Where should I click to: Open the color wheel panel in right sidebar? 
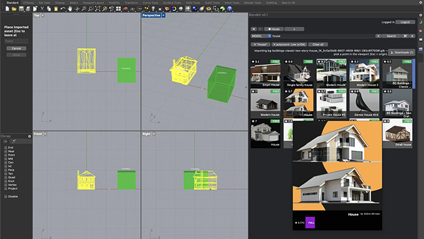coord(421,22)
